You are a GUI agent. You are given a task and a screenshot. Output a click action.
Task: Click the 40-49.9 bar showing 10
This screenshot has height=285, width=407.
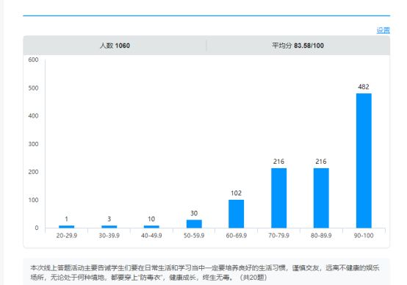[151, 226]
